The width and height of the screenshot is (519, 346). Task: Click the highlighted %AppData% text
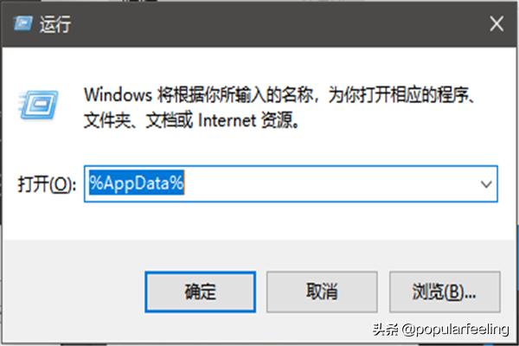click(137, 183)
